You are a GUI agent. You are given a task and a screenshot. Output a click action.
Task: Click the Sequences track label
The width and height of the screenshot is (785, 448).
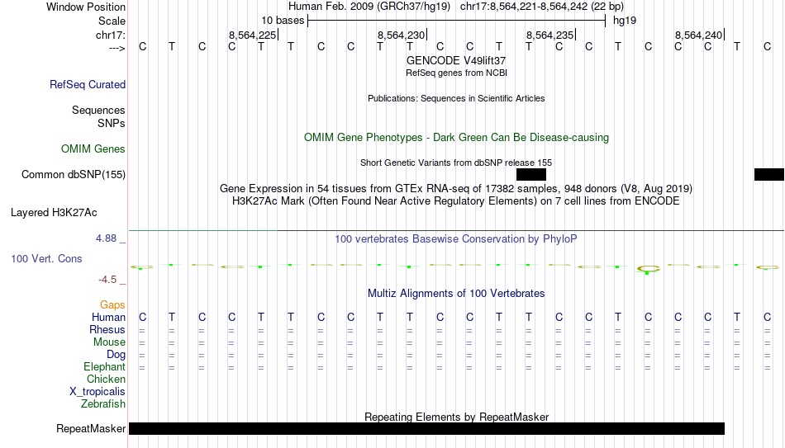click(x=98, y=110)
